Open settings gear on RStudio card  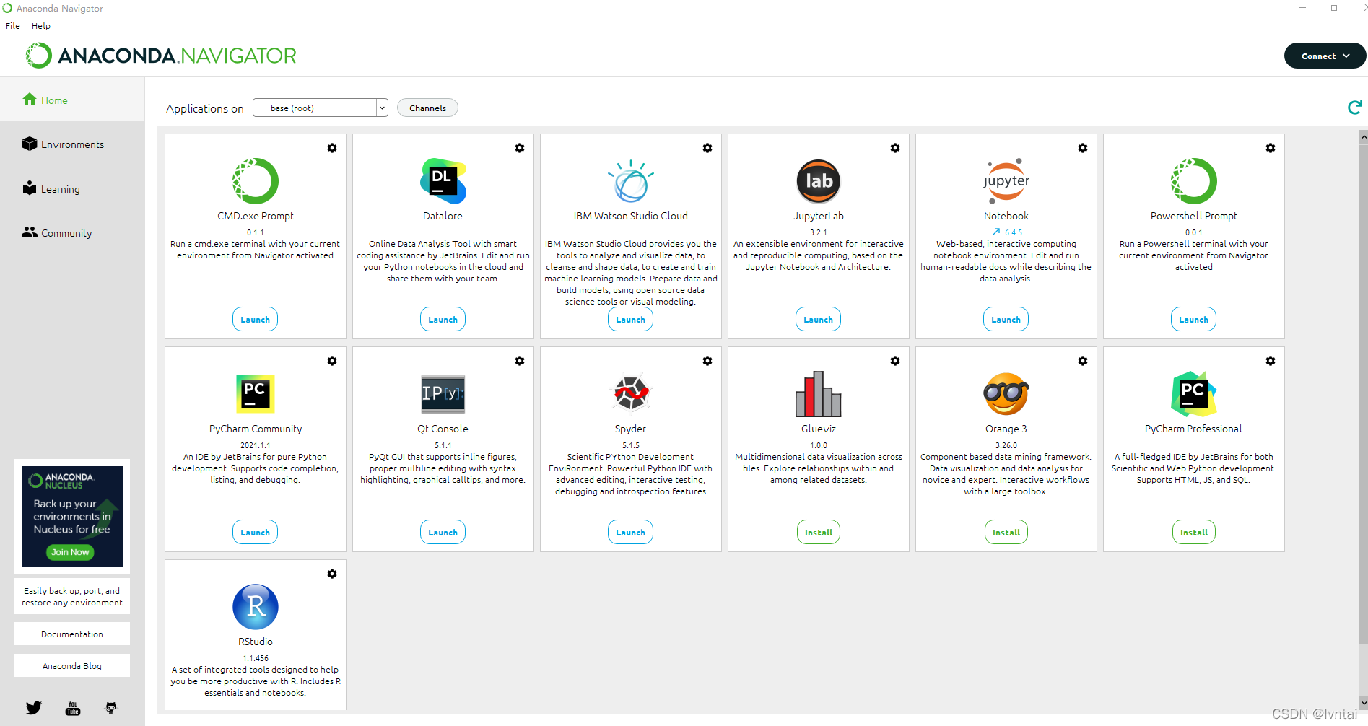[332, 574]
